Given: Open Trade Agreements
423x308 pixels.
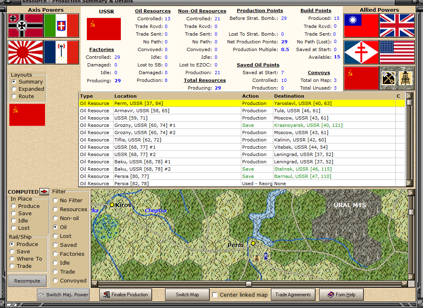Looking at the screenshot, I should tap(293, 295).
